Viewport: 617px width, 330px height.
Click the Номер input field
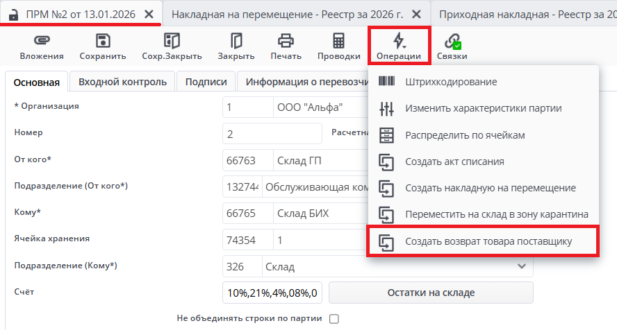point(272,134)
